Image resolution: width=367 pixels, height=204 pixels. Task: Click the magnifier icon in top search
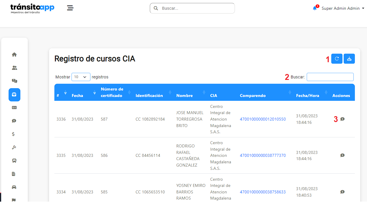156,8
